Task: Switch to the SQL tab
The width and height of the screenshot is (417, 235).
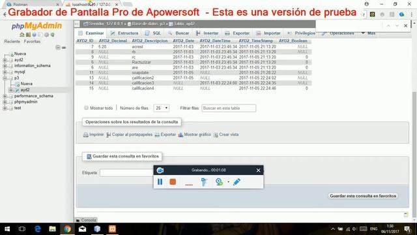Action: tap(153, 33)
